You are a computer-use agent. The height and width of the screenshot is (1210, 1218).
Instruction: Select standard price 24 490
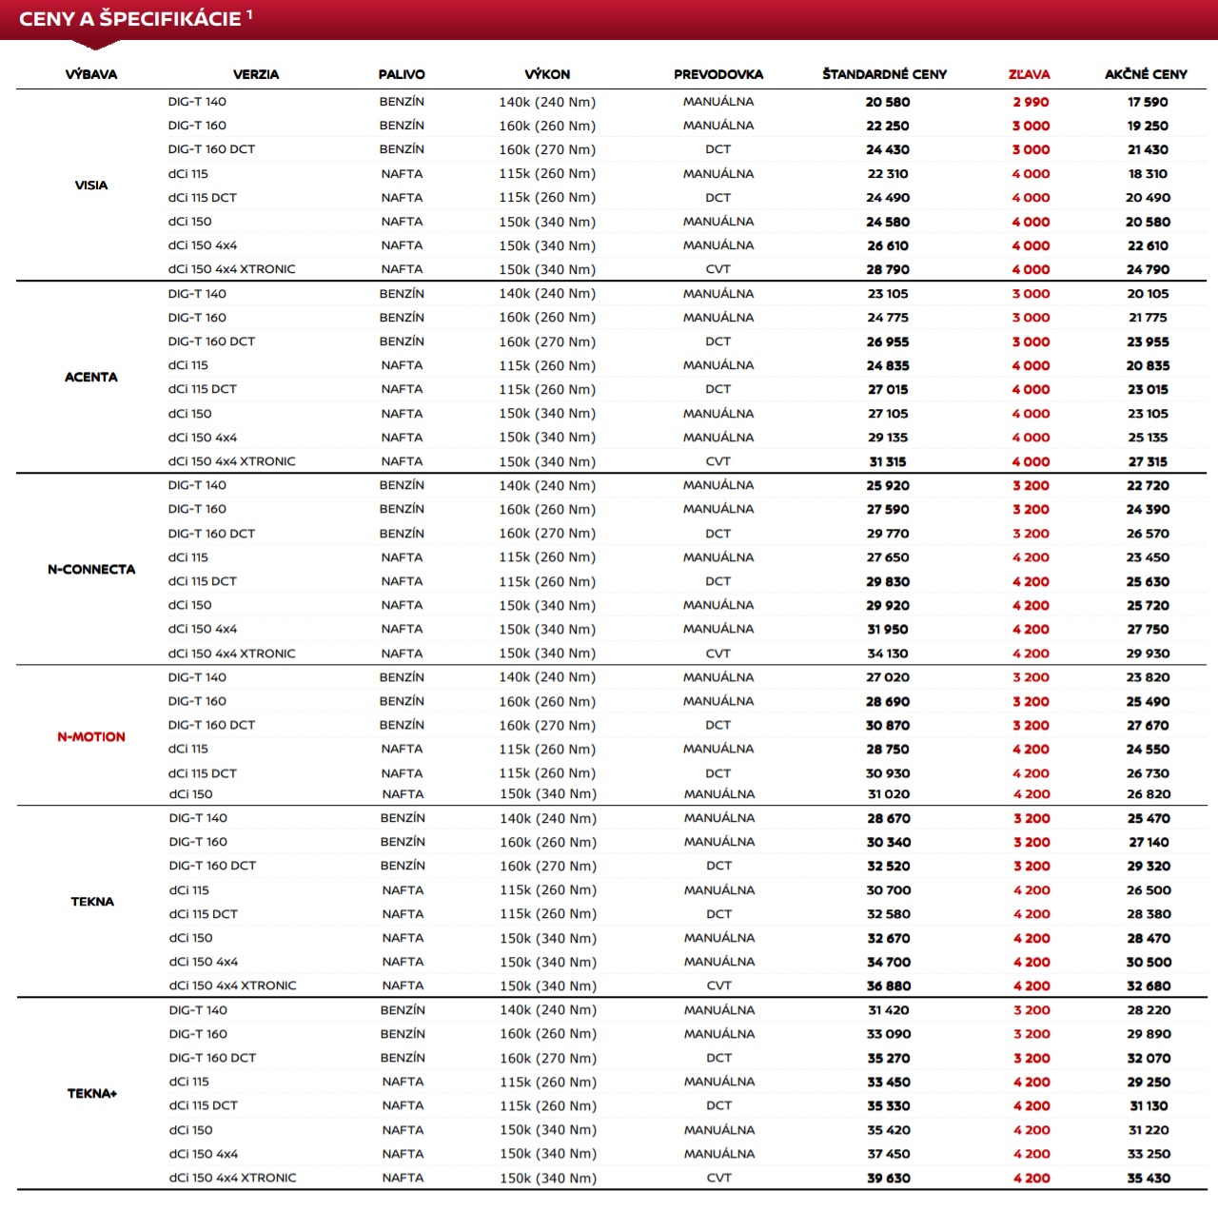888,198
